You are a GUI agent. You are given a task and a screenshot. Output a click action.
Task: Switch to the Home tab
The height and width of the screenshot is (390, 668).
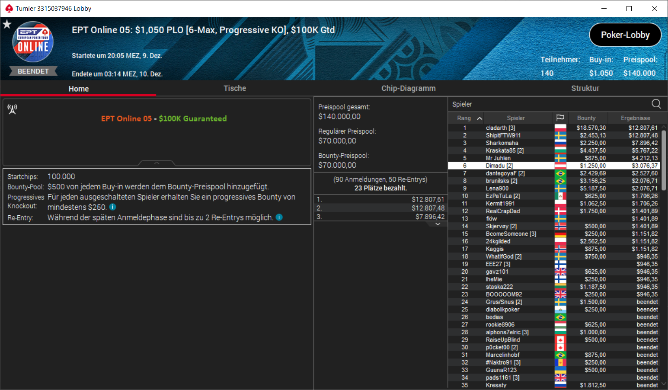[x=78, y=88]
